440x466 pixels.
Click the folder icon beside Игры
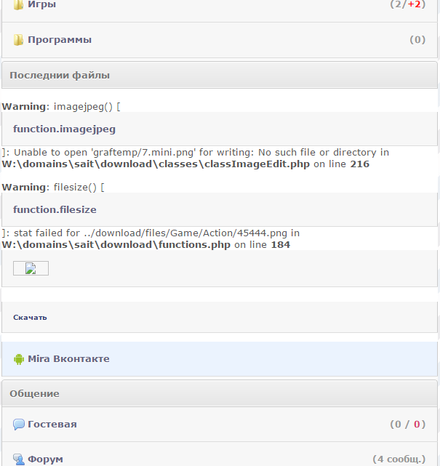(19, 4)
